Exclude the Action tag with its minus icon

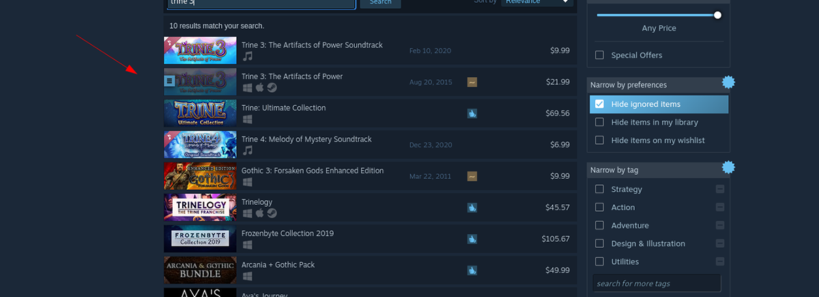coord(720,207)
